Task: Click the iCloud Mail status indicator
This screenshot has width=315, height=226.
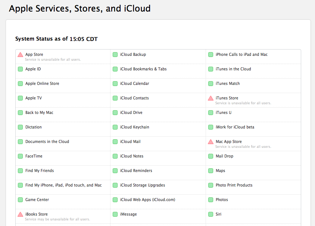Action: coord(115,141)
